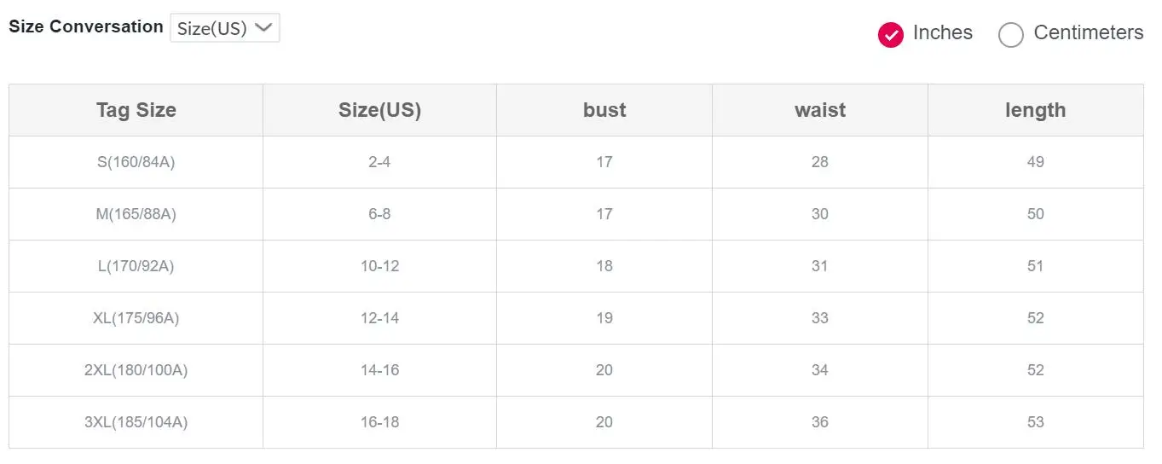
Task: Click the Tag Size column header
Action: point(136,110)
